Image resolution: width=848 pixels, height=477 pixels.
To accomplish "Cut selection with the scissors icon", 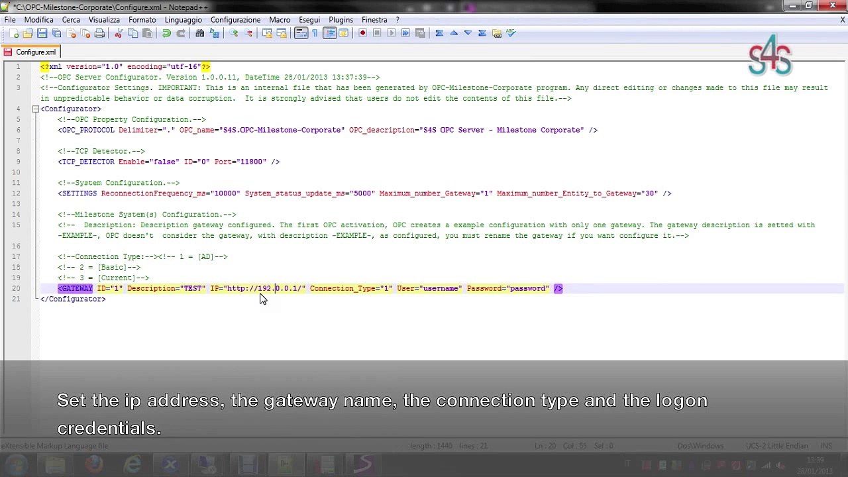I will [x=119, y=33].
